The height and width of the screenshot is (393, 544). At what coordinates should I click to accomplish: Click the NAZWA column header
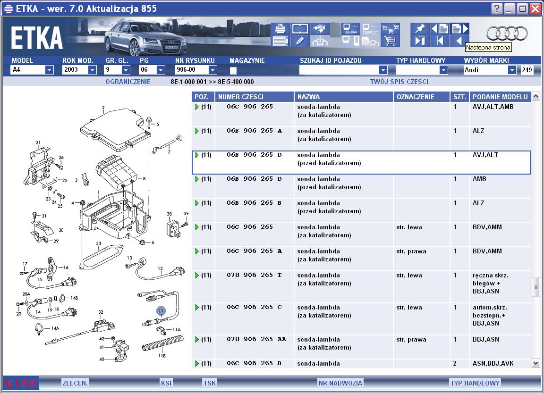(343, 97)
